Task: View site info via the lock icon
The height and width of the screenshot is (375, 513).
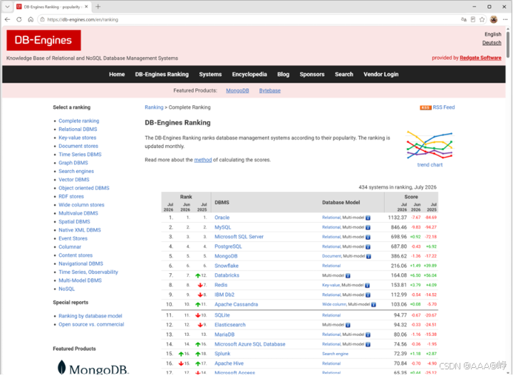Action: (x=42, y=20)
